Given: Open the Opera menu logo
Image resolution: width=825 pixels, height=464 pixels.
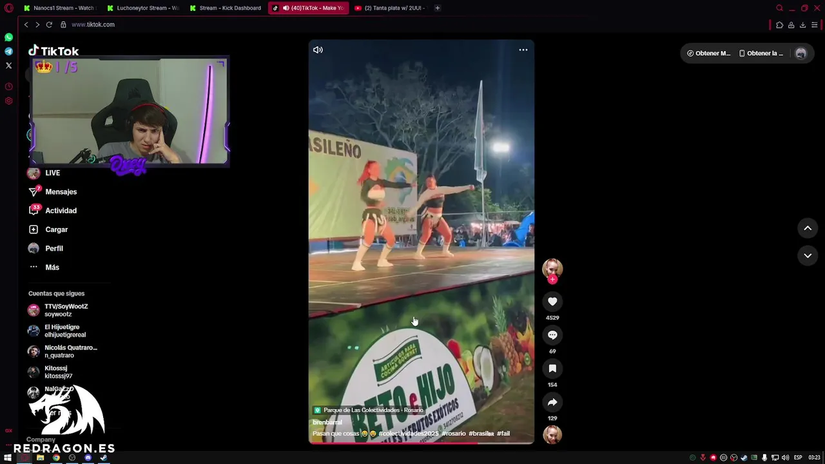Looking at the screenshot, I should 8,8.
